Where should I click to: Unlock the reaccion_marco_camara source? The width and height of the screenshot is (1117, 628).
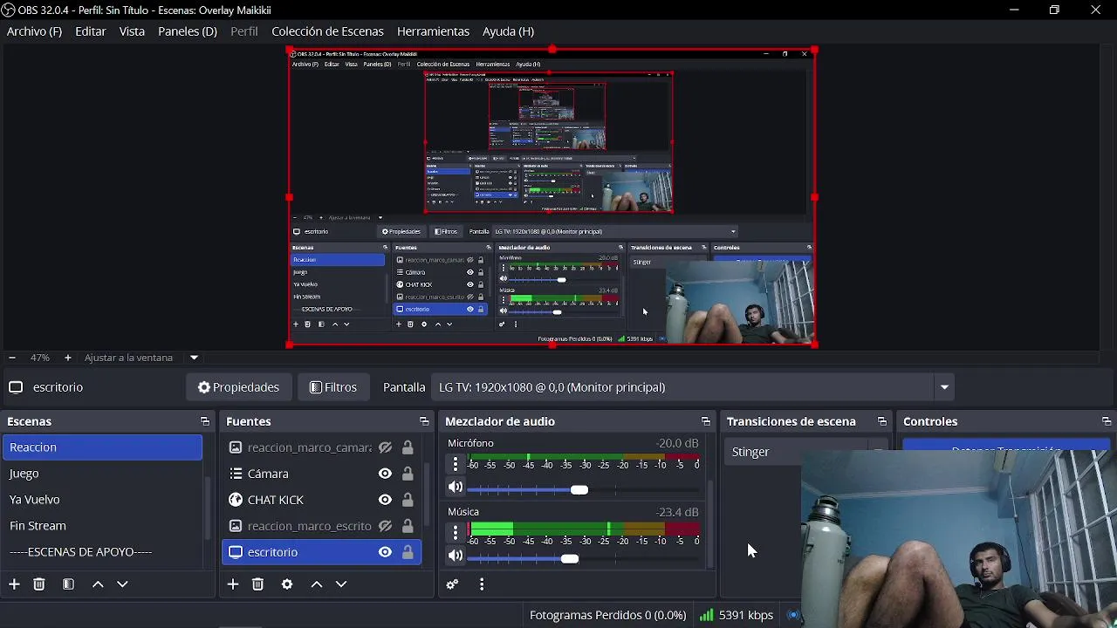[408, 447]
